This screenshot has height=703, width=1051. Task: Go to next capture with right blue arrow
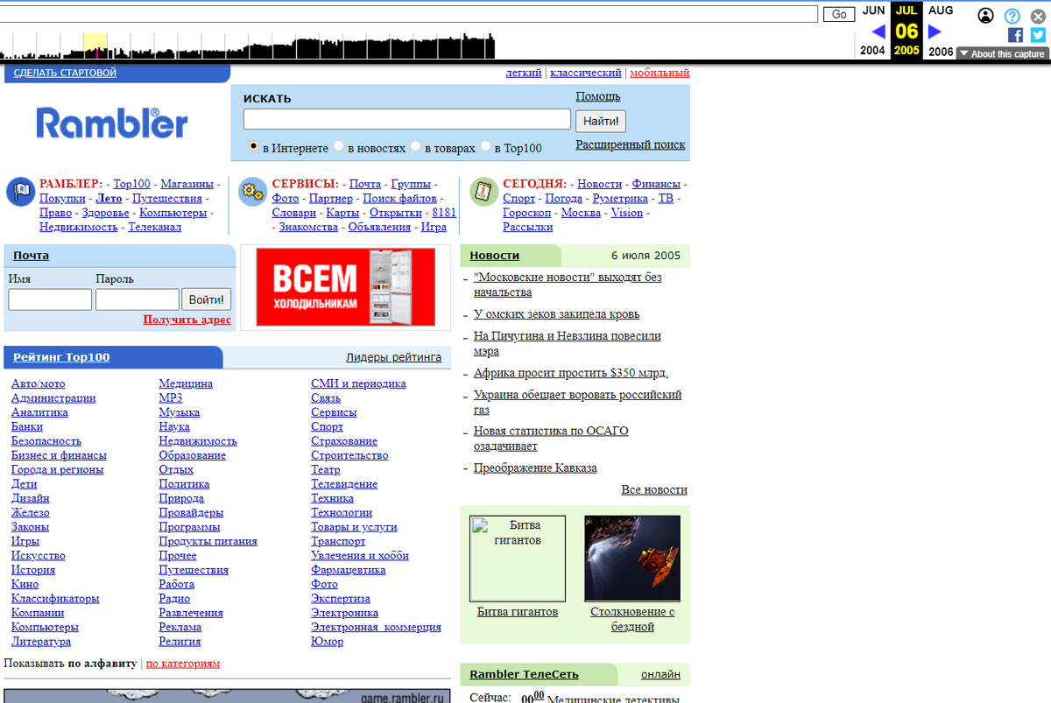click(935, 32)
